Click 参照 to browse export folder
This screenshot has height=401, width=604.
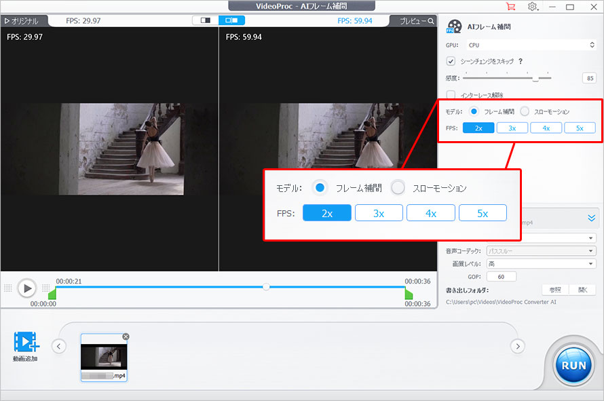coord(554,289)
